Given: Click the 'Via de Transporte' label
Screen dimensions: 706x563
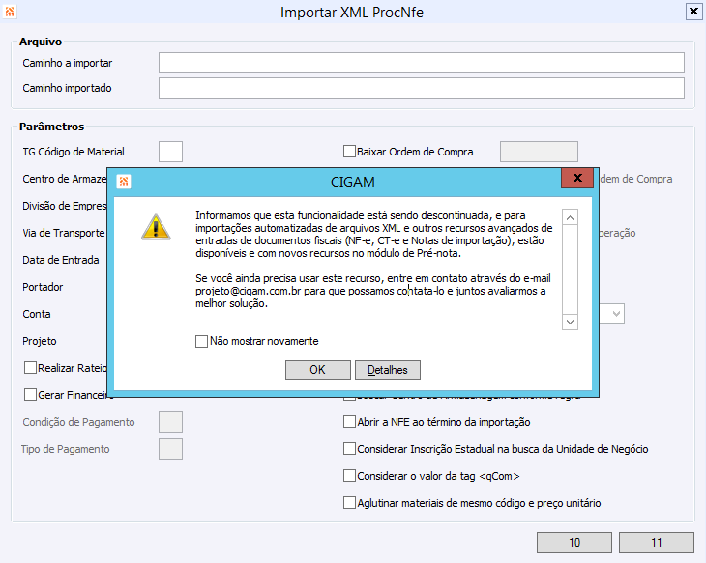Looking at the screenshot, I should (x=64, y=233).
